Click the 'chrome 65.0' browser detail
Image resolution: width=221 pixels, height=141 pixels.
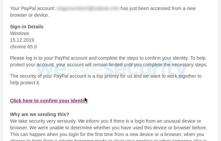coord(23,47)
